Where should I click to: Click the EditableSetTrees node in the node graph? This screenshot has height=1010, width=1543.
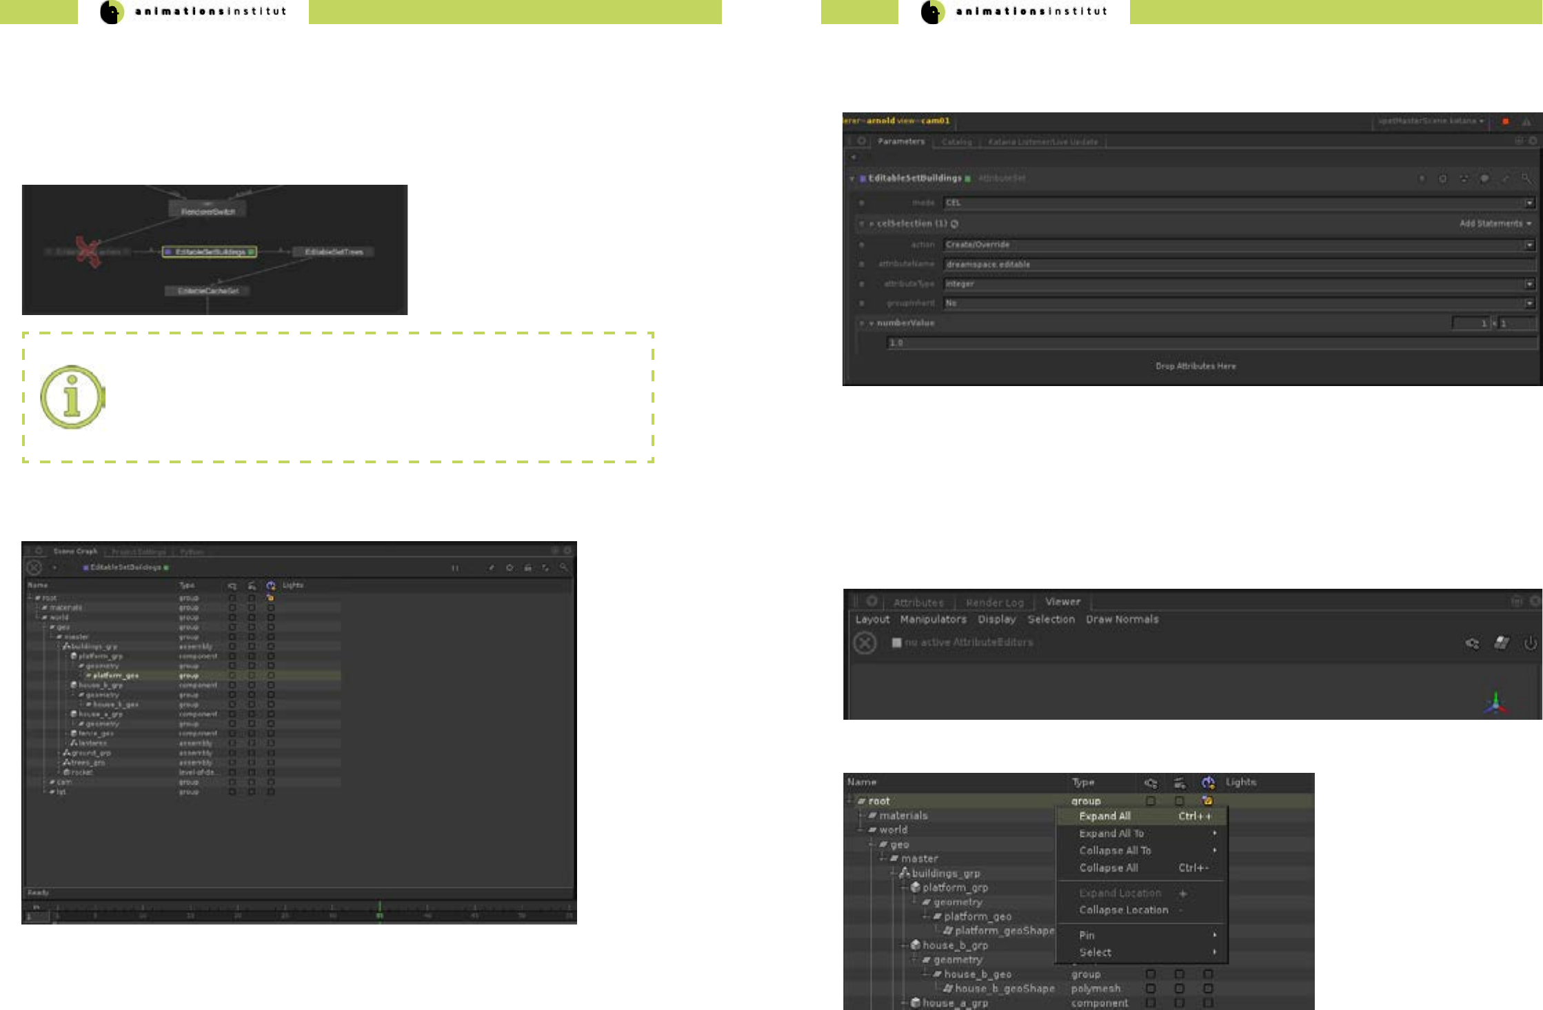point(334,252)
